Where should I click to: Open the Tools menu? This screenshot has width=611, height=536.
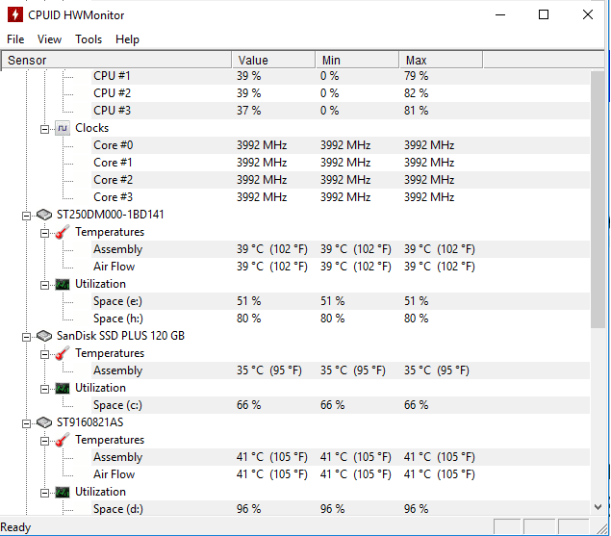89,39
